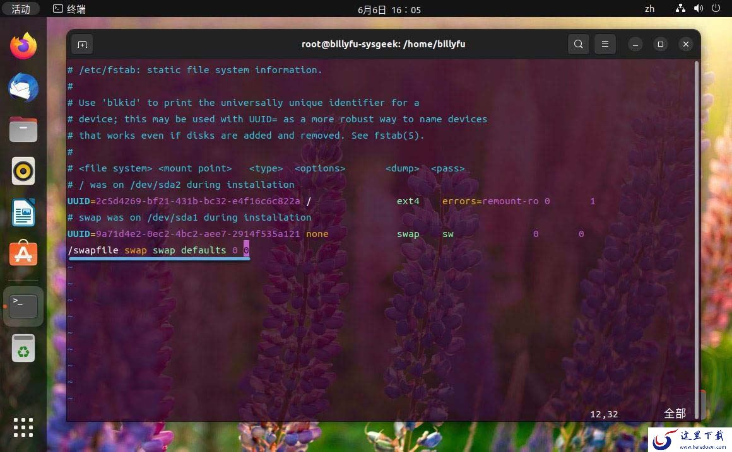Place cursor on '/swapfile' text
This screenshot has width=732, height=452.
[x=93, y=250]
